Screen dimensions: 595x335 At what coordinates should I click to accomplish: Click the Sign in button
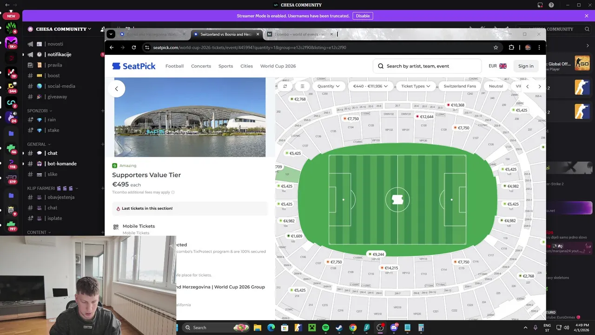coord(526,66)
